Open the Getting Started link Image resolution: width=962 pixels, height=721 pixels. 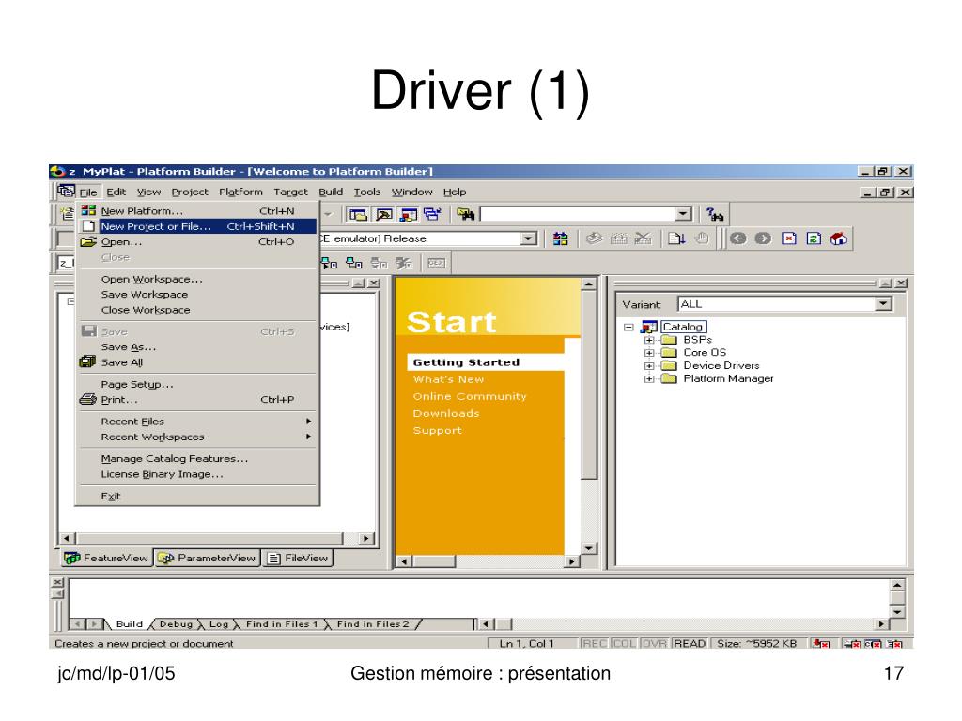point(466,362)
